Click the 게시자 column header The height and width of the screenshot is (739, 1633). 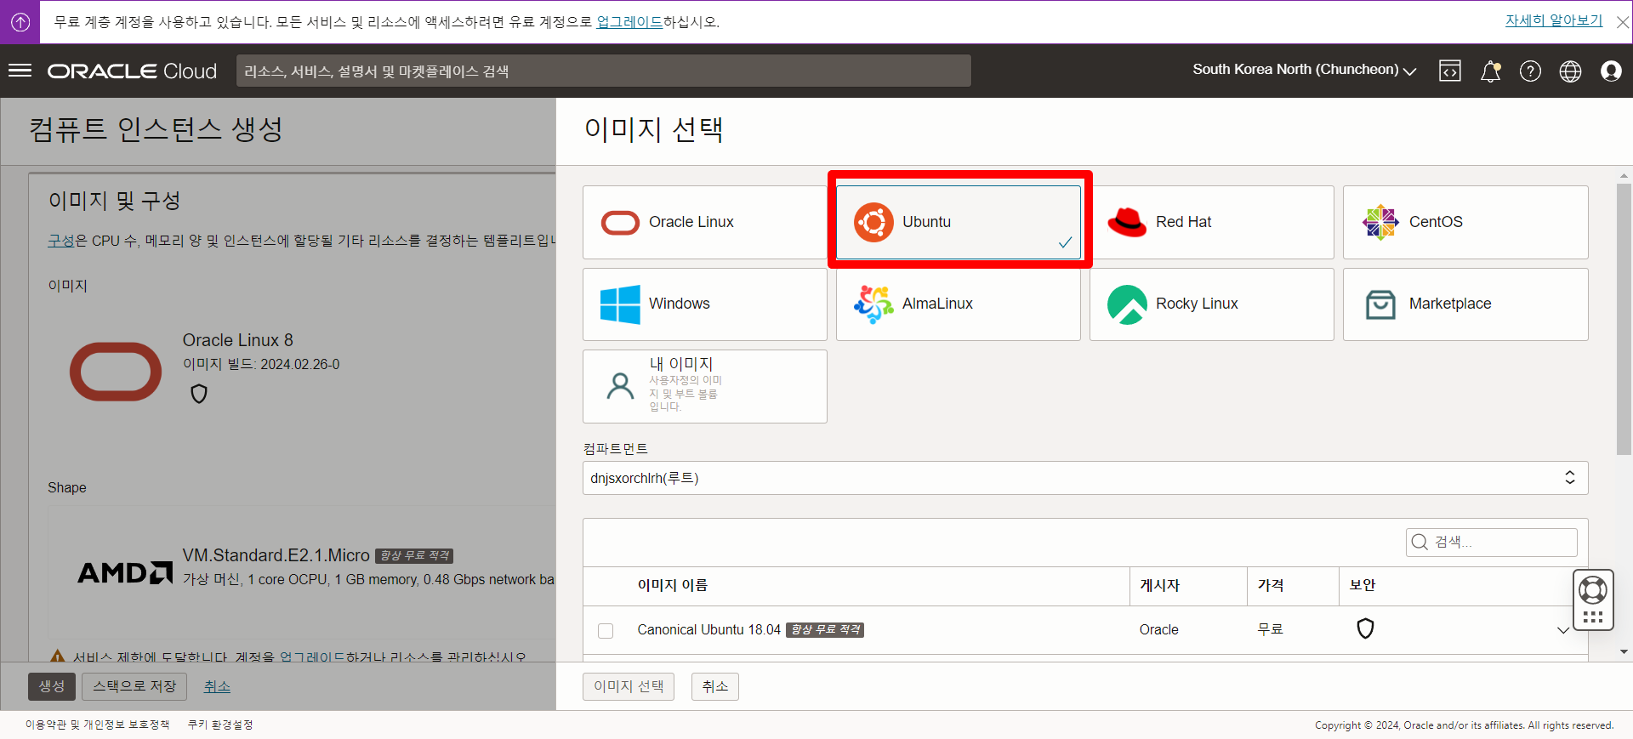point(1160,585)
